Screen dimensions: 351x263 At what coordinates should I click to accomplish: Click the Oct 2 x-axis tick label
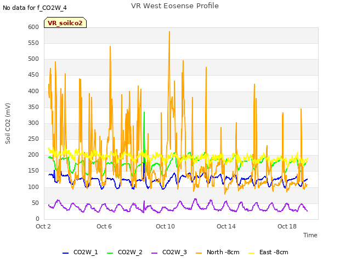pyautogui.click(x=43, y=226)
